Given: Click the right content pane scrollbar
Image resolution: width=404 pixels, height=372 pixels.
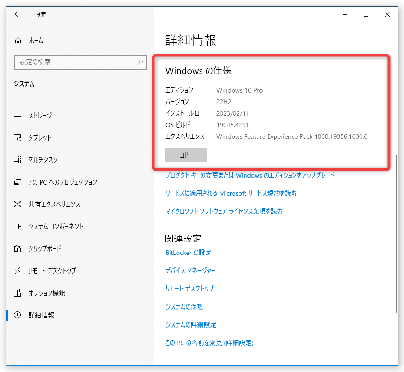Looking at the screenshot, I should 397,234.
